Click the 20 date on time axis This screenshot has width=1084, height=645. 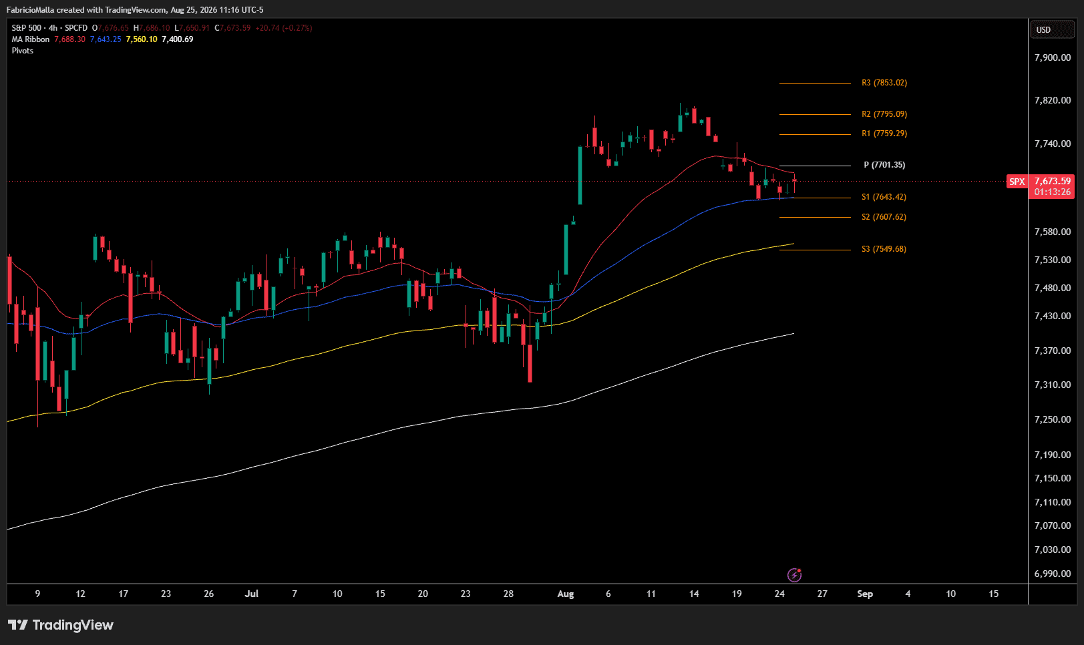click(x=423, y=594)
